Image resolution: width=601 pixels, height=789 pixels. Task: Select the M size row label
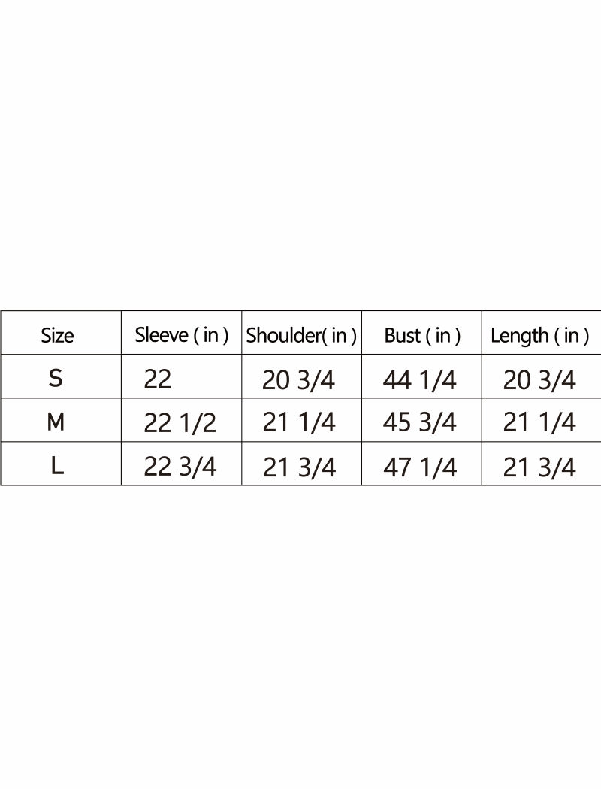point(56,422)
